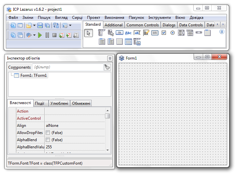
Task: Stop program execution
Action: pyautogui.click(x=54, y=35)
